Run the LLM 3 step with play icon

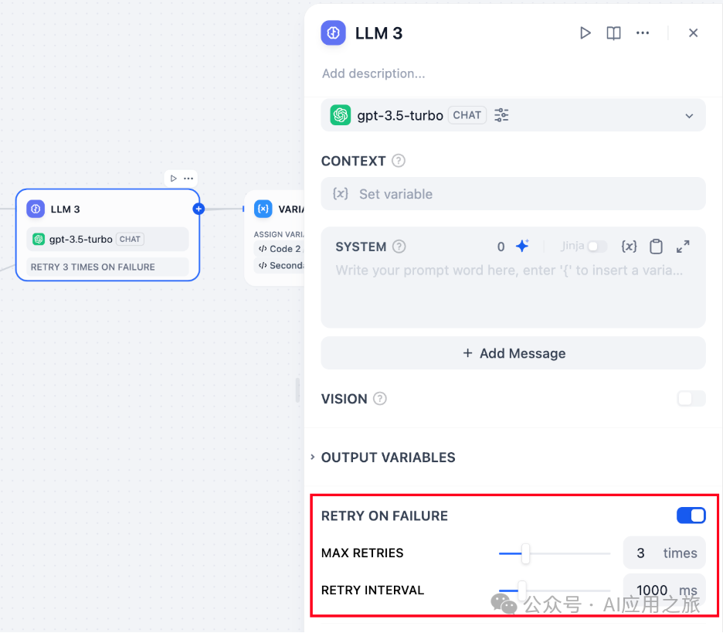586,33
